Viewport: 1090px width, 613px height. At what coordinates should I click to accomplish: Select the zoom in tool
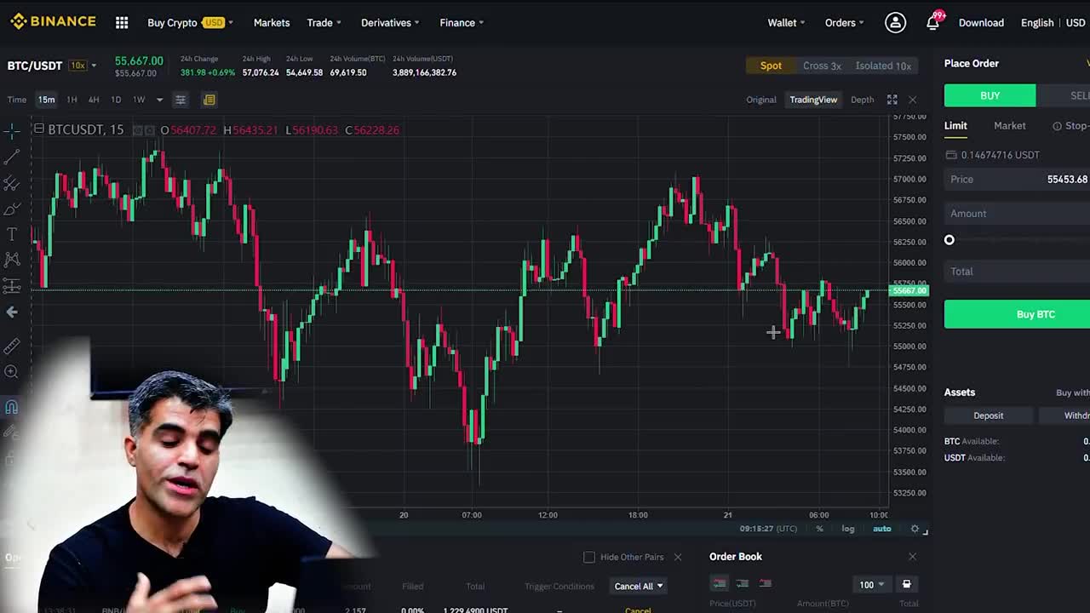(12, 371)
